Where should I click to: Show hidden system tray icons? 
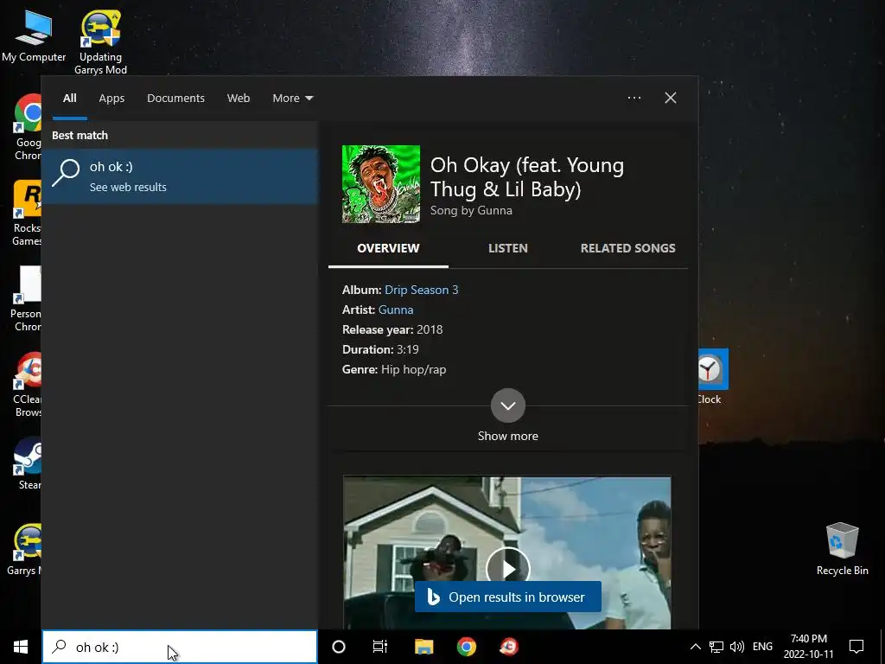point(696,647)
